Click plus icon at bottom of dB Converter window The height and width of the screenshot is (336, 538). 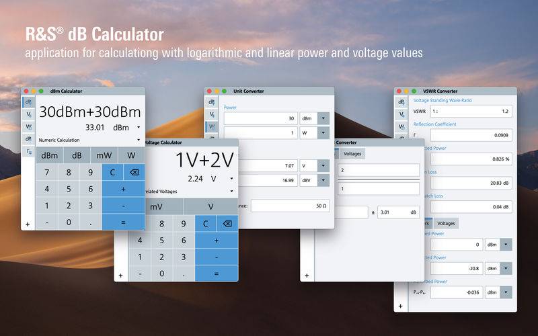307,276
